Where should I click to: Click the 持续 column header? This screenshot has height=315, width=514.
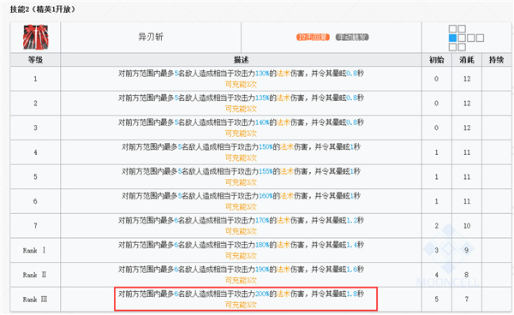(496, 60)
